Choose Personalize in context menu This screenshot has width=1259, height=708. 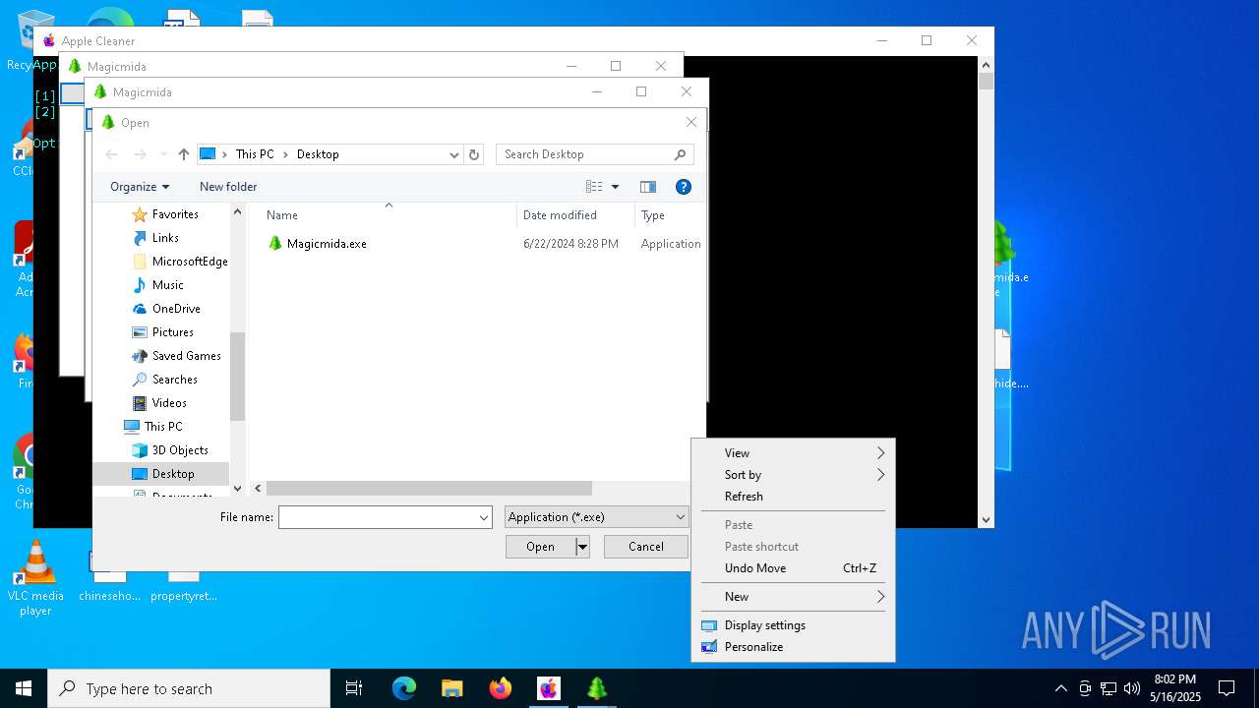pos(793,647)
